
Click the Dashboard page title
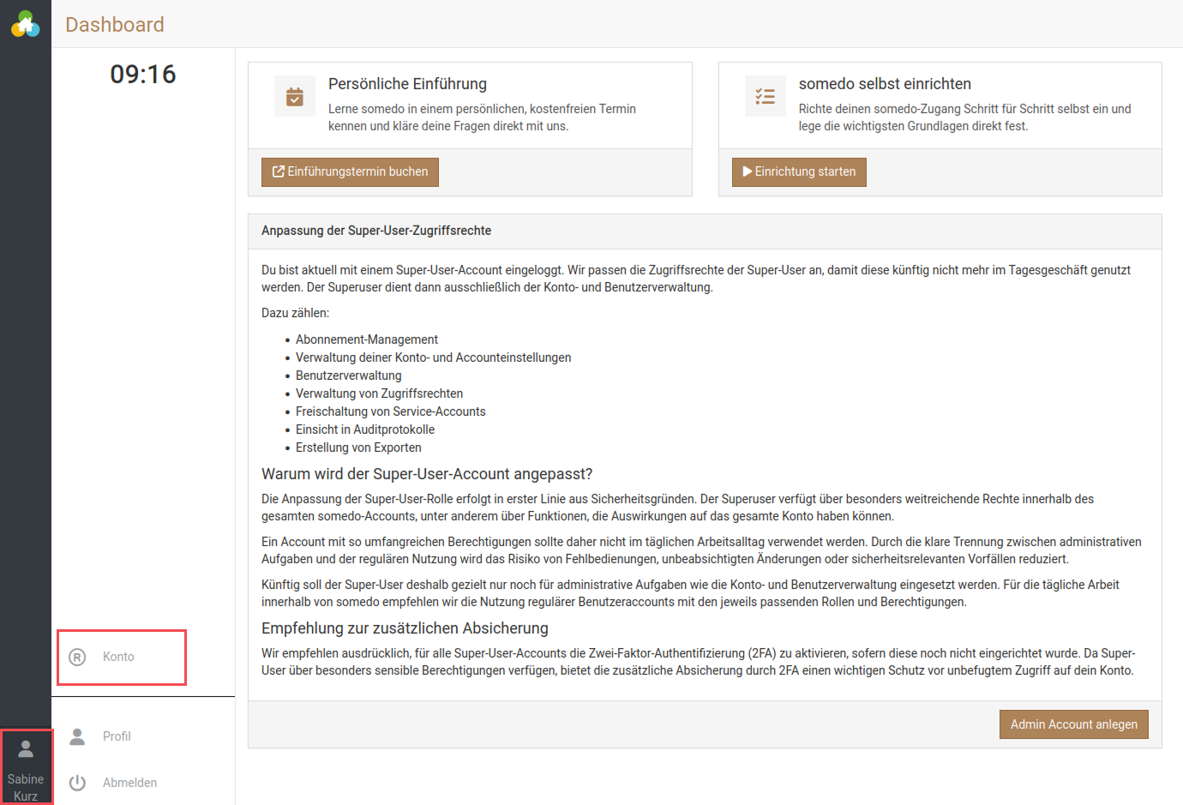115,25
